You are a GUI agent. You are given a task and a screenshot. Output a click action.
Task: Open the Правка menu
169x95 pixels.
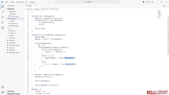12,2
